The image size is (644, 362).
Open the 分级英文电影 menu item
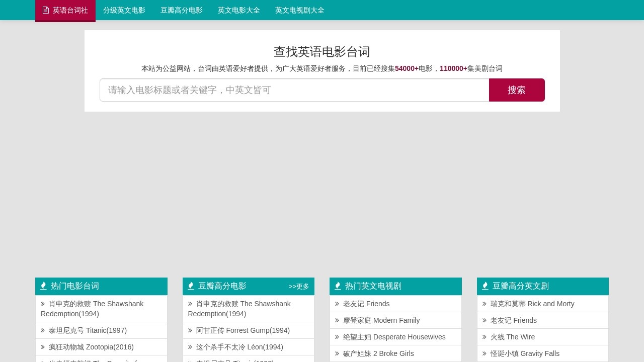click(124, 10)
